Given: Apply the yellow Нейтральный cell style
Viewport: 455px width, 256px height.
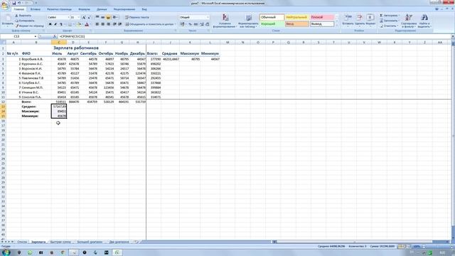Looking at the screenshot, I should pos(296,17).
